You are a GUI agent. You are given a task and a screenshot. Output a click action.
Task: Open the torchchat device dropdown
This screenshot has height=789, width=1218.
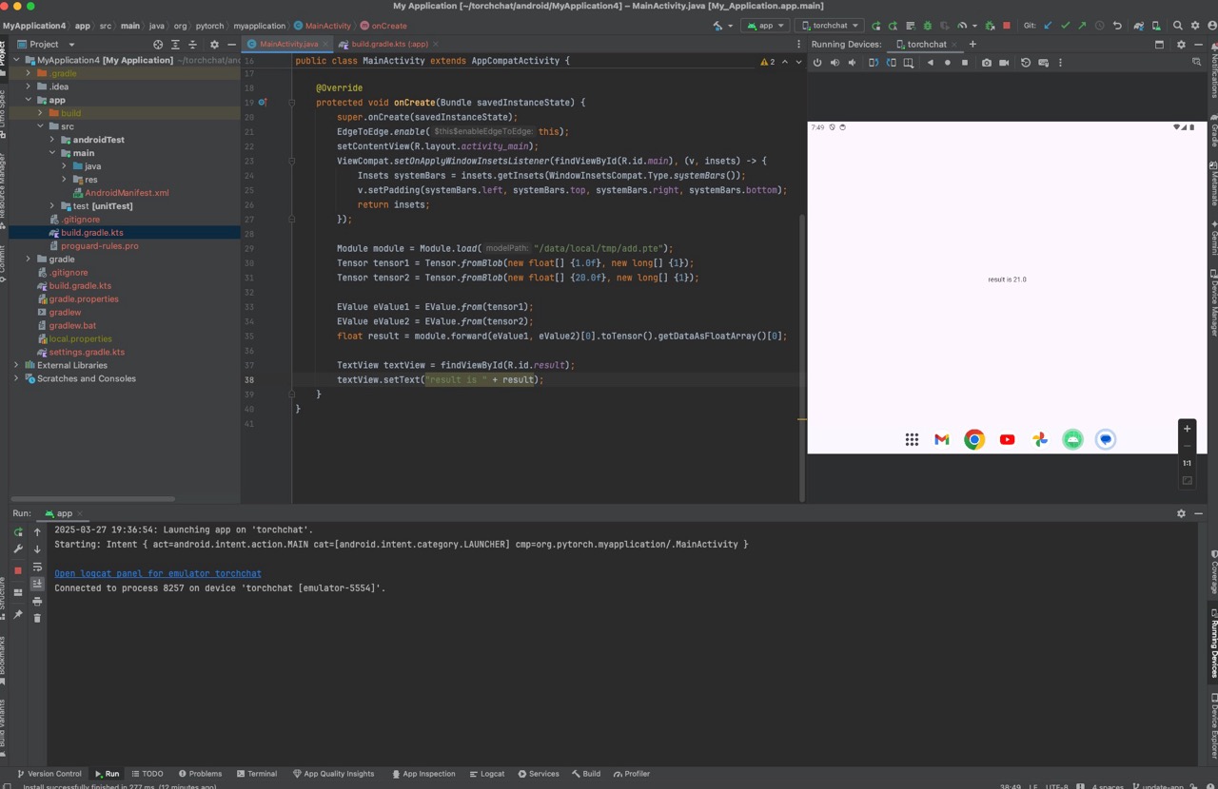(x=829, y=26)
